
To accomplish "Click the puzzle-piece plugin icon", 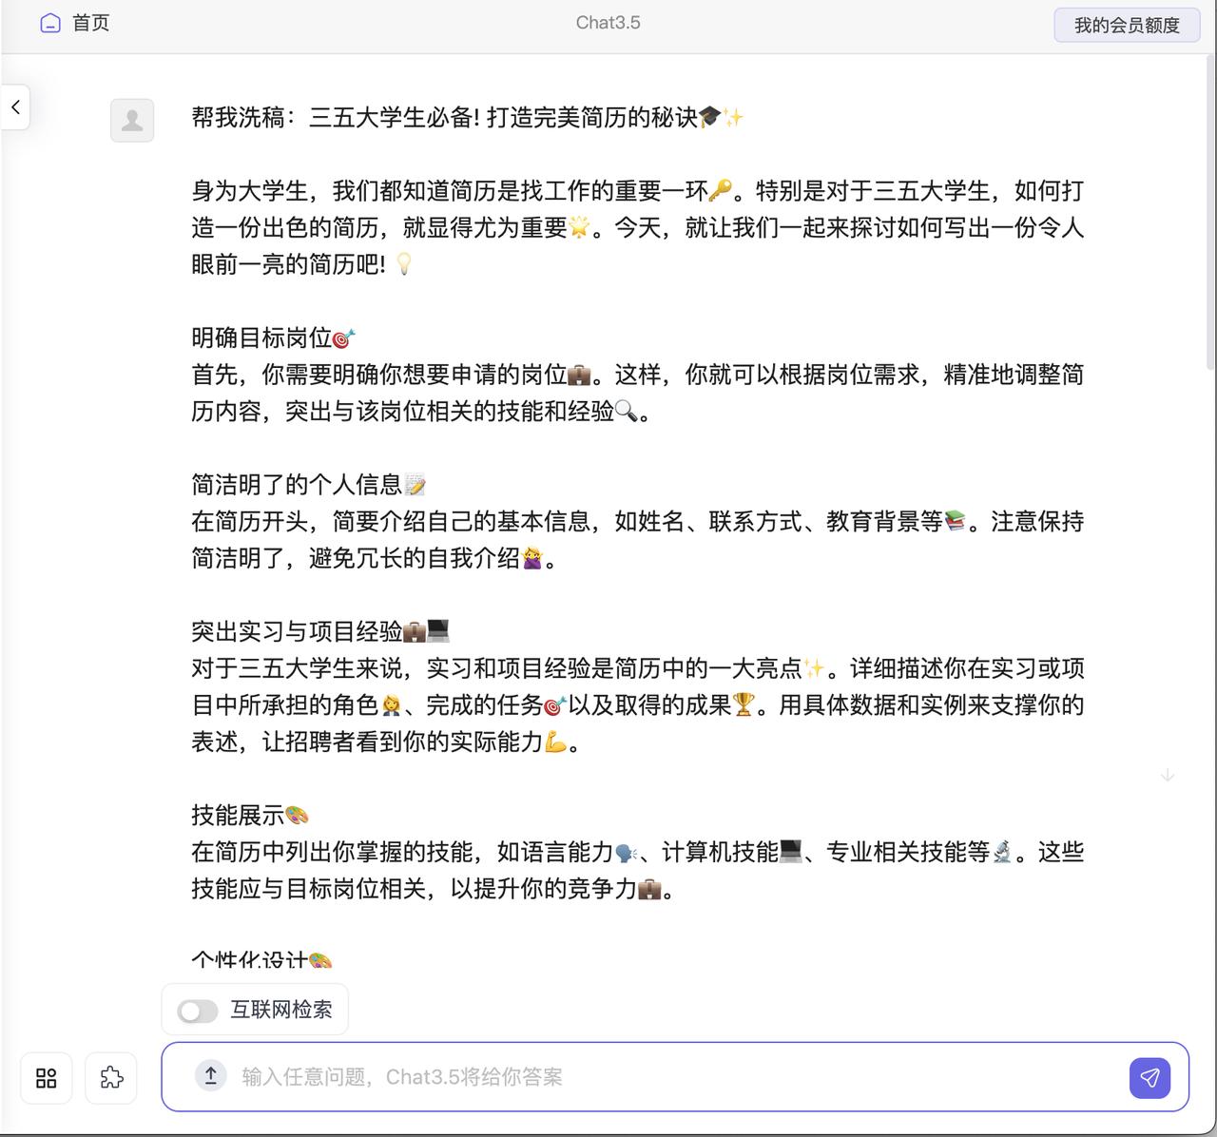I will click(111, 1078).
